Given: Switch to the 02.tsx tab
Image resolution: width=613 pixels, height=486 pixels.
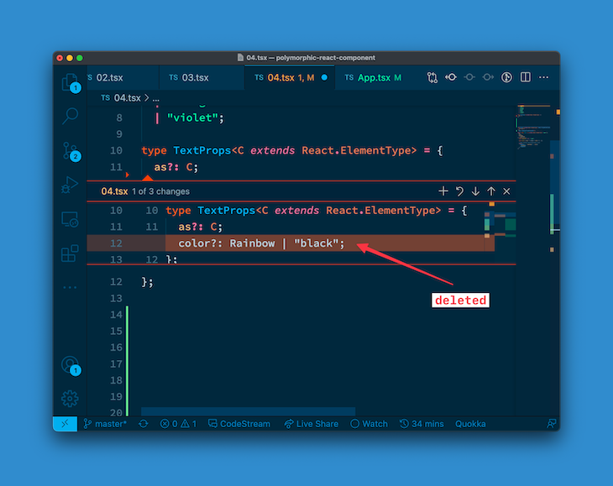Looking at the screenshot, I should (123, 77).
